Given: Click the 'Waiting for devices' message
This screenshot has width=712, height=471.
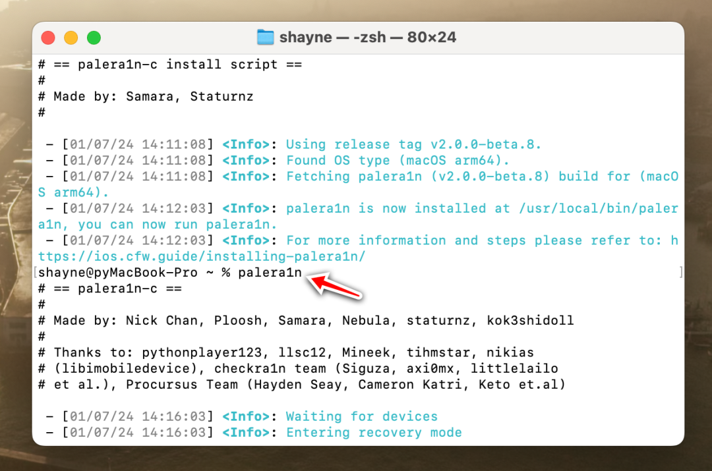Looking at the screenshot, I should tap(361, 416).
